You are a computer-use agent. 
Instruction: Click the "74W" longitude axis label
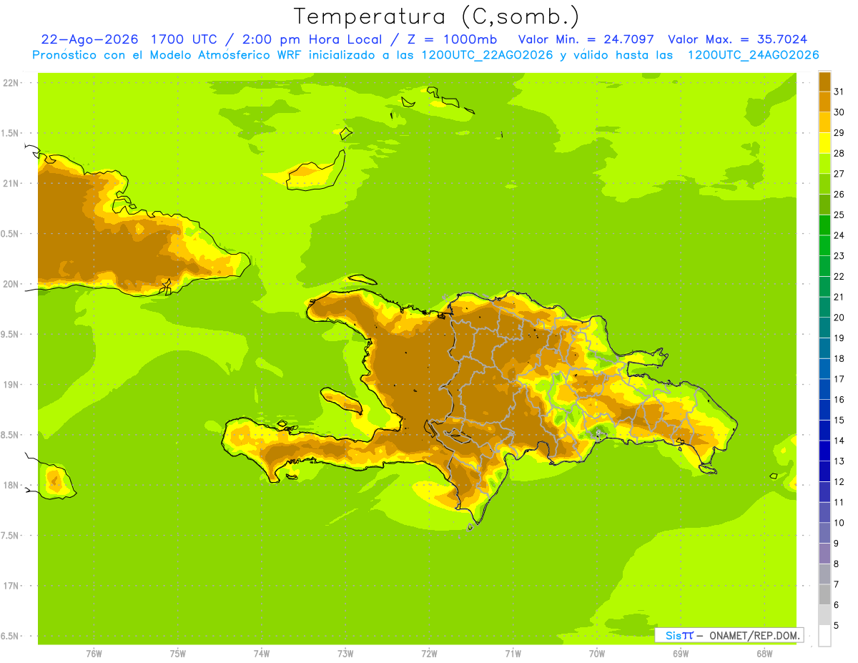coord(262,654)
